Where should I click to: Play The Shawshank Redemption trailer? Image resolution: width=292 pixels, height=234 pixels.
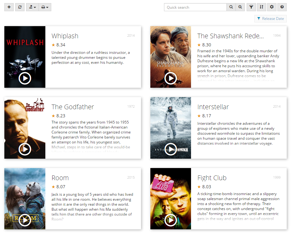171,78
